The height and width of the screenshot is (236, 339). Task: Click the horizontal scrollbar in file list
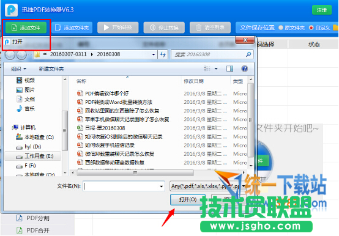tap(135, 172)
